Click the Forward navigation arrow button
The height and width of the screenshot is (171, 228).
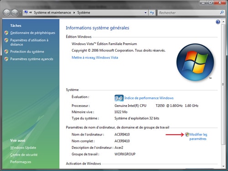coord(15,13)
